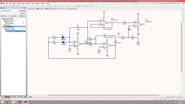Open the Design menu
The width and height of the screenshot is (185, 104).
[x=28, y=3]
